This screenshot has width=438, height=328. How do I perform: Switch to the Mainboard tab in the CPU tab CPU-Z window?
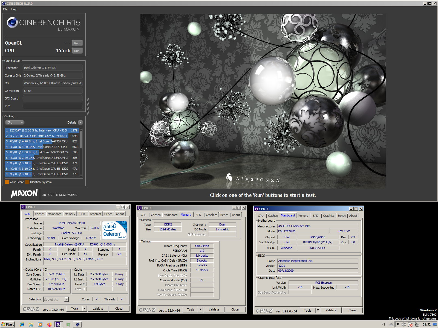54,214
